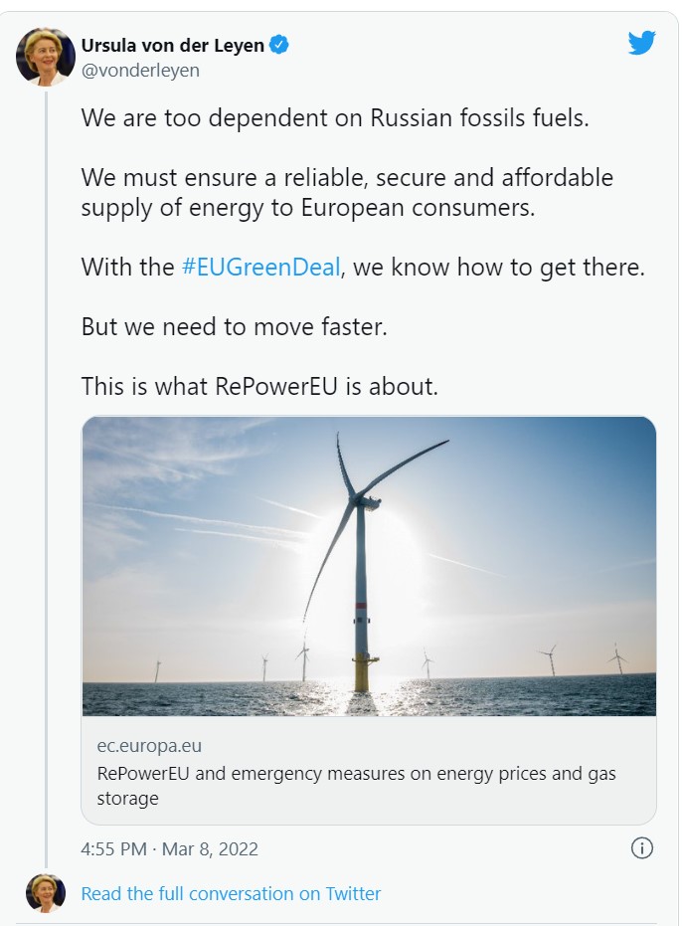The height and width of the screenshot is (926, 682).
Task: Read the full conversation on Twitter
Action: pos(231,893)
